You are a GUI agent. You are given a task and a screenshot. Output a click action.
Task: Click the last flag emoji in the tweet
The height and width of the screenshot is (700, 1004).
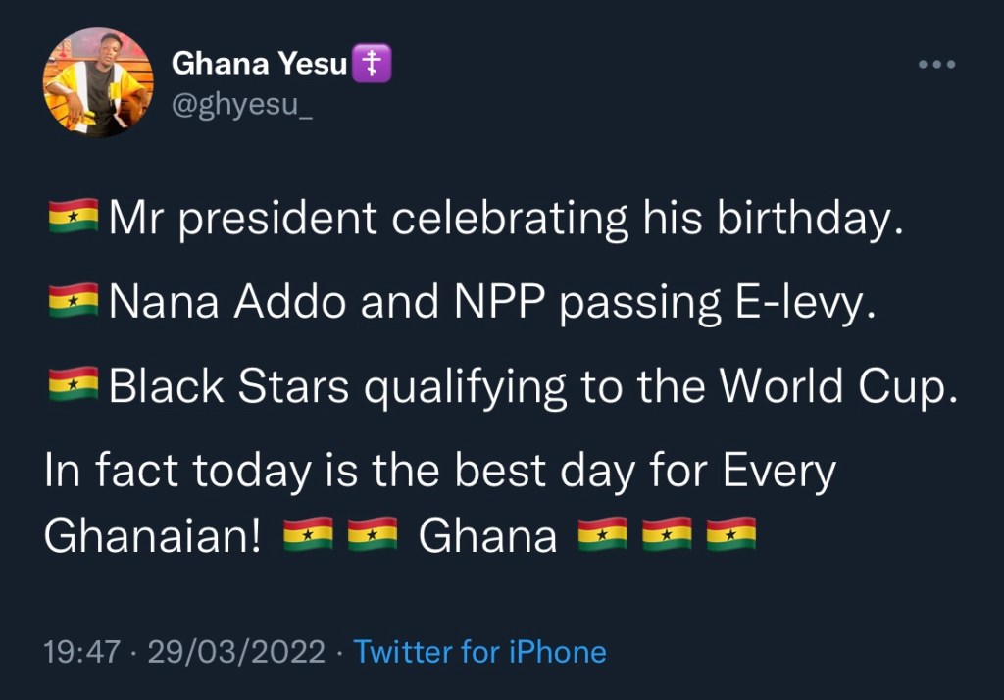(731, 536)
